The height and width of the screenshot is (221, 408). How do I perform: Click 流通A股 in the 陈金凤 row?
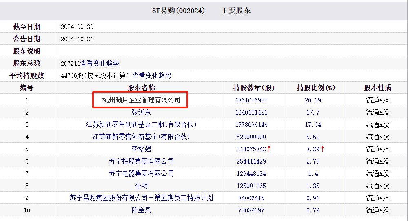[377, 210]
